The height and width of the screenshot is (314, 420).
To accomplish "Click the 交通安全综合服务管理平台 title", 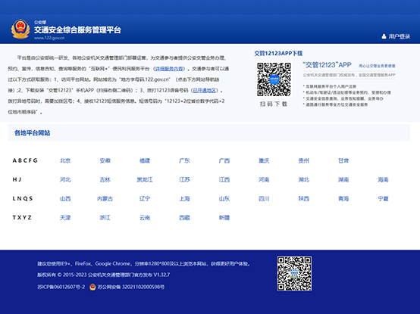I will point(77,30).
